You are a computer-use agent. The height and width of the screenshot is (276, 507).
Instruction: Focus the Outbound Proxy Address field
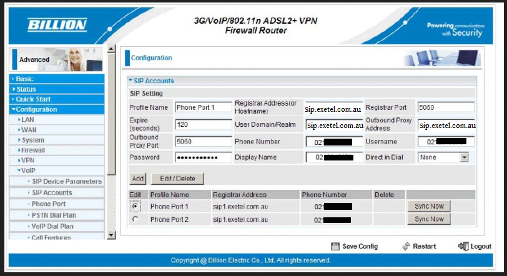[446, 125]
